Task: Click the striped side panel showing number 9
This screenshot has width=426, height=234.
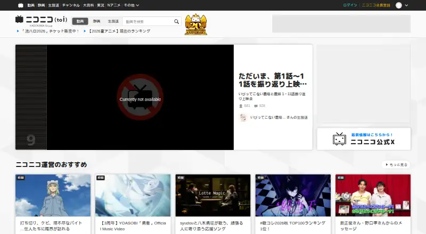Action: [31, 97]
